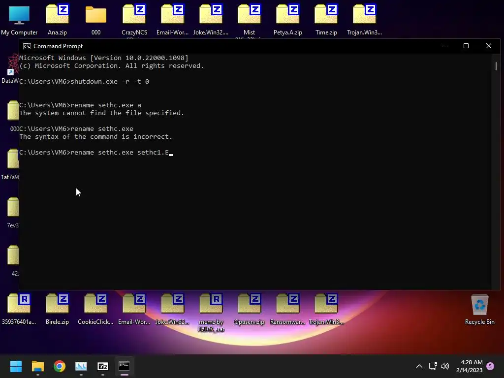Screen dimensions: 504x378
Task: Select the 7ev3 archive on left edge
Action: pyautogui.click(x=13, y=212)
